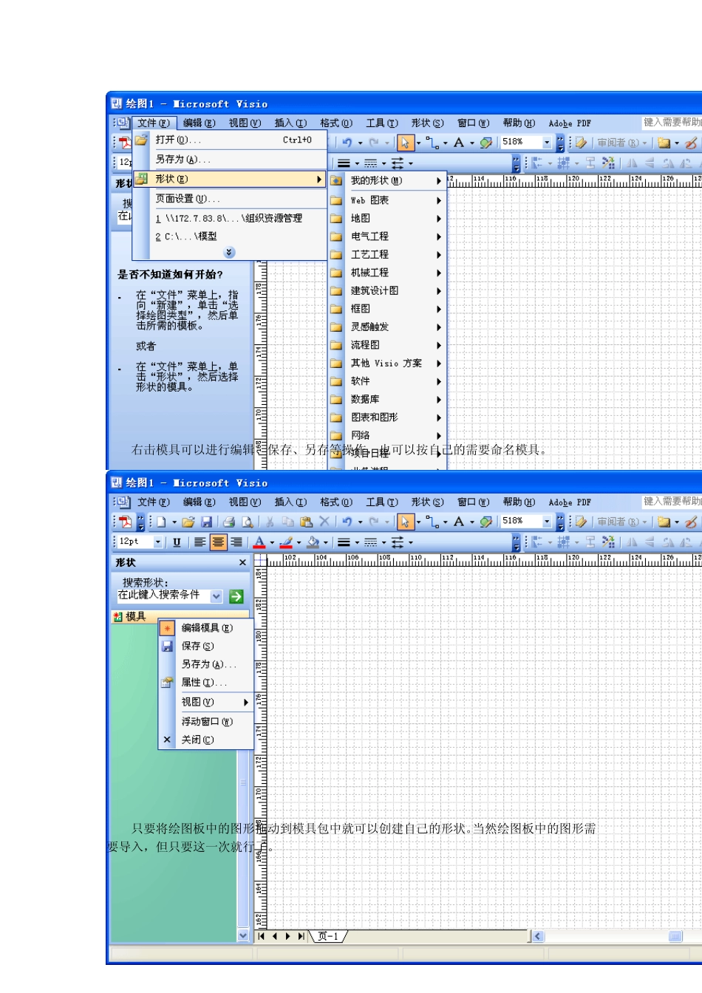
Task: Click Save disk icon in lower window toolbar
Action: pos(207,522)
